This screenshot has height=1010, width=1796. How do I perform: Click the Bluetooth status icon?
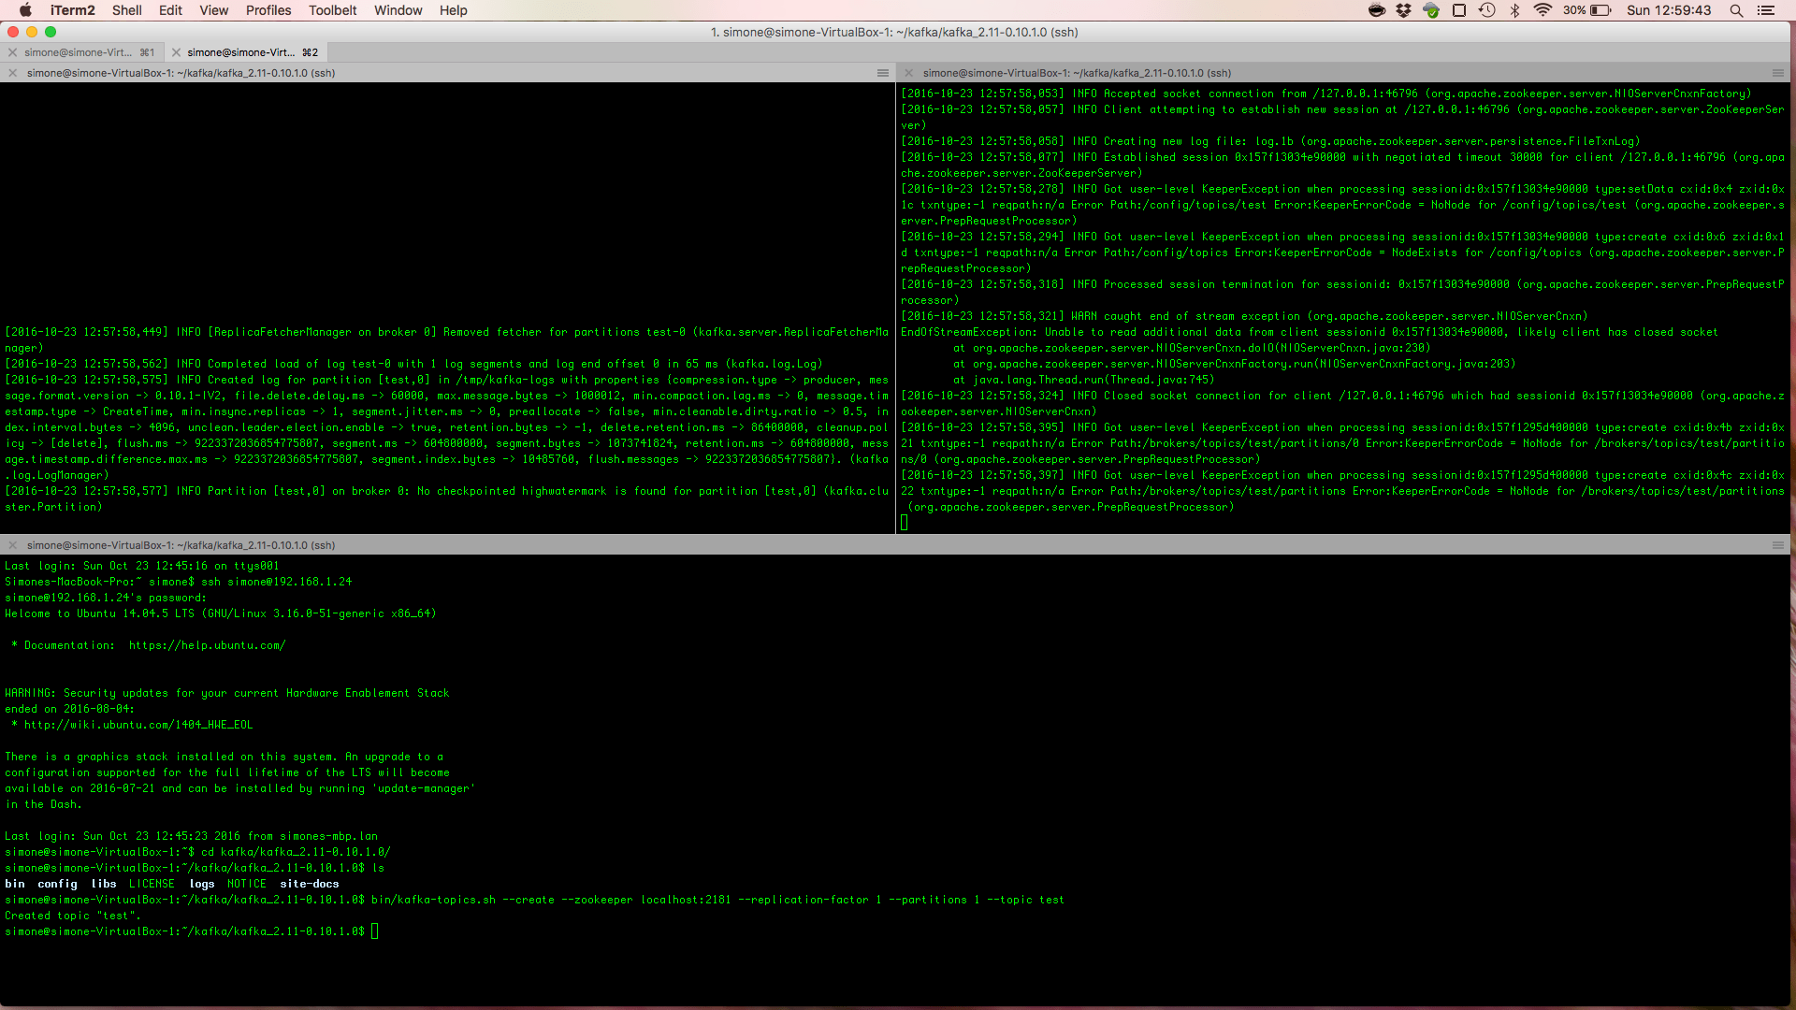[1514, 11]
